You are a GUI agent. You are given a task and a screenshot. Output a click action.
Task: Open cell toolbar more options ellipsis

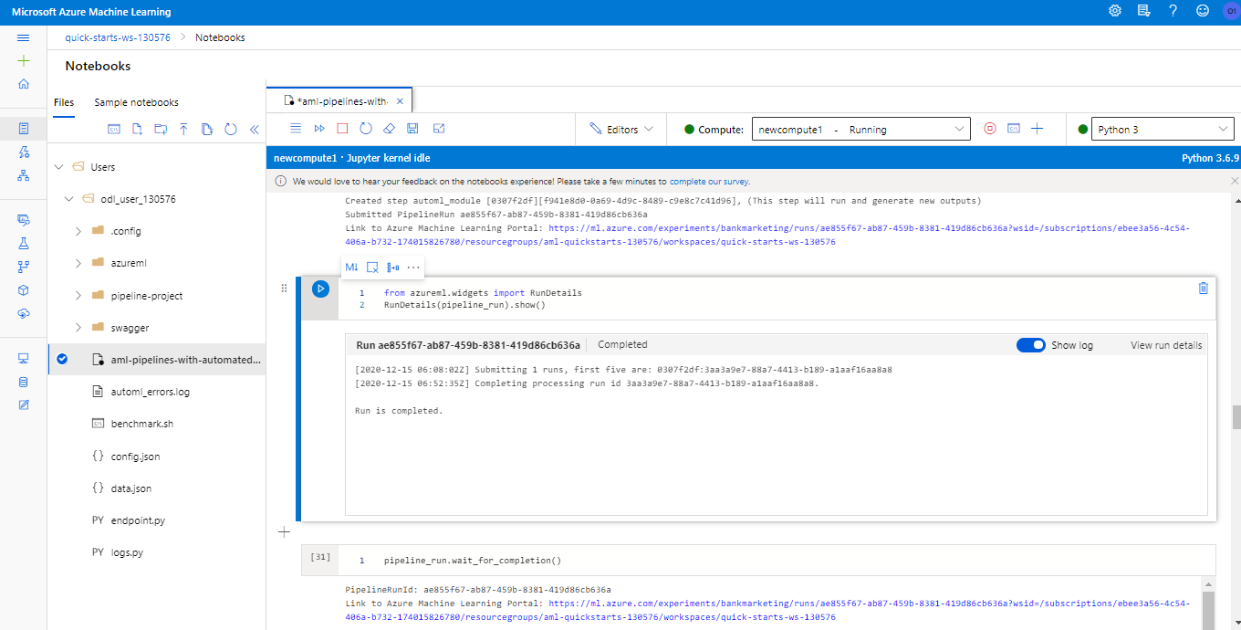(413, 268)
